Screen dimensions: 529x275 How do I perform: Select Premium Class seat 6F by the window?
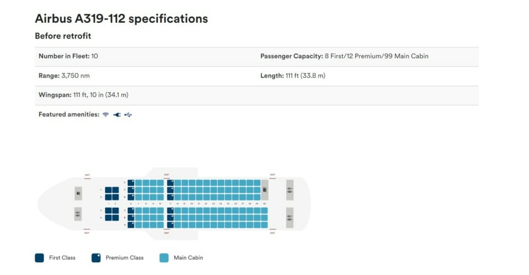coord(131,182)
